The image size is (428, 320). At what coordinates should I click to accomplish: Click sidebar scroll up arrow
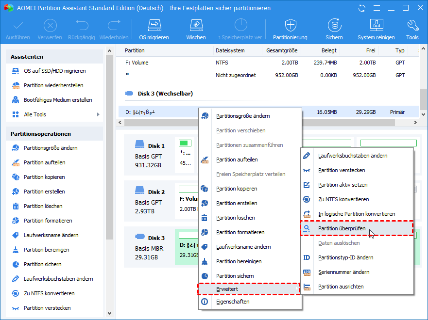click(109, 51)
